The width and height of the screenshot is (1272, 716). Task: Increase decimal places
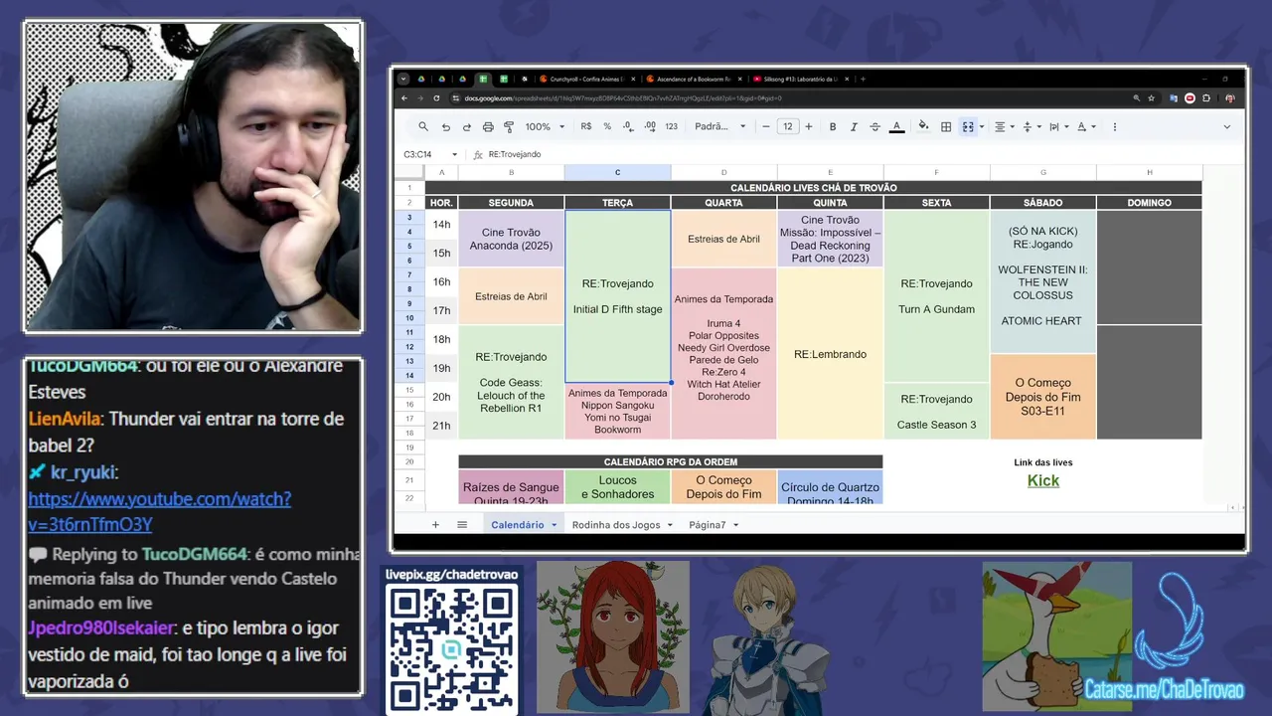[650, 127]
